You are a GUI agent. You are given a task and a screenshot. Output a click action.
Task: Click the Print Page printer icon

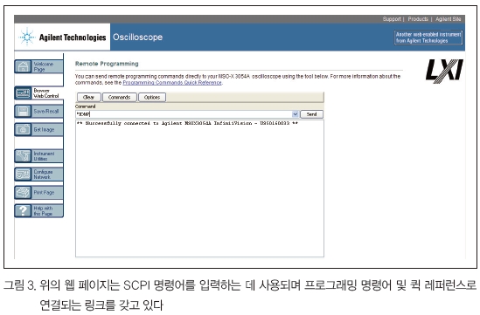[x=23, y=193]
